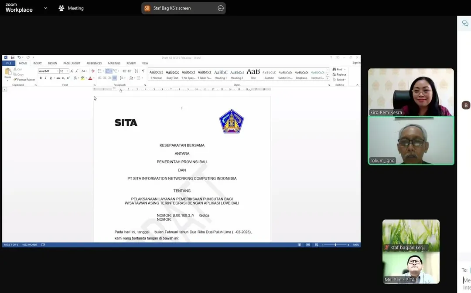
Task: Click Biro Pem Kesra video thumbnail
Action: (x=411, y=92)
